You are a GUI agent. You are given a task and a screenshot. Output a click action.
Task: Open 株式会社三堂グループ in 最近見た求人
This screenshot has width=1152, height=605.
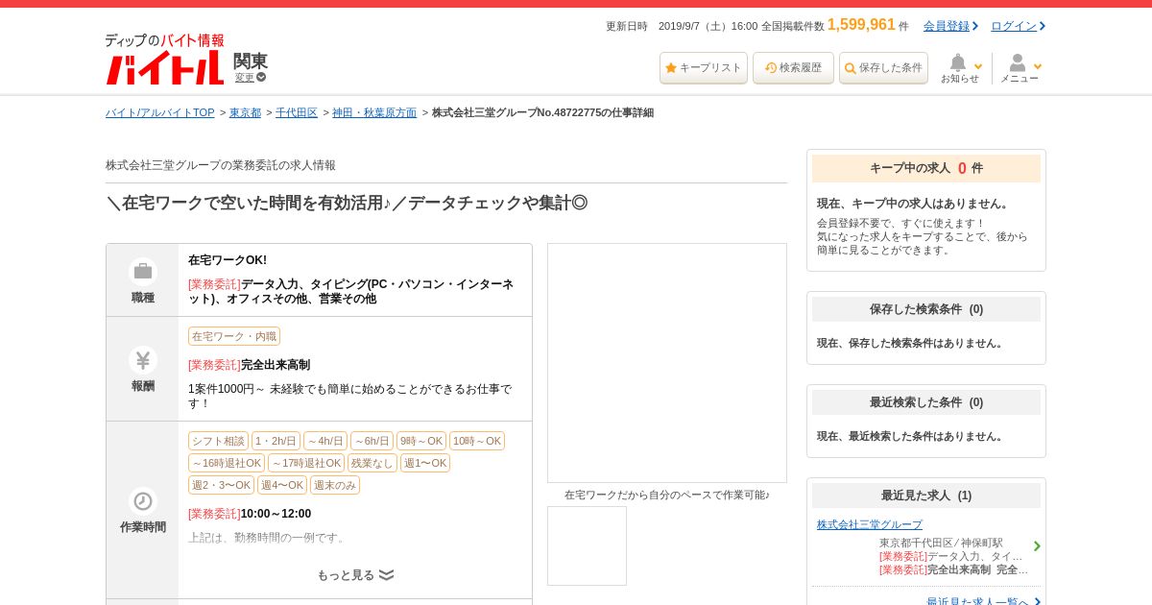coord(870,524)
